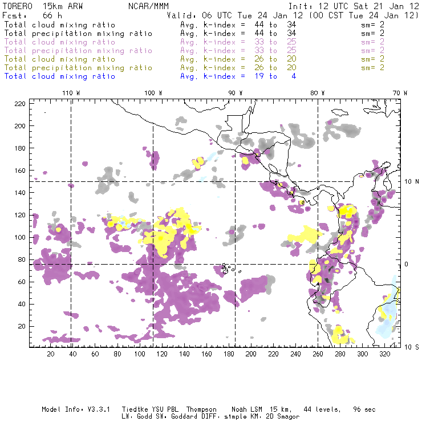Click x-axis tick label '180'
The height and width of the screenshot is (422, 422).
click(229, 354)
